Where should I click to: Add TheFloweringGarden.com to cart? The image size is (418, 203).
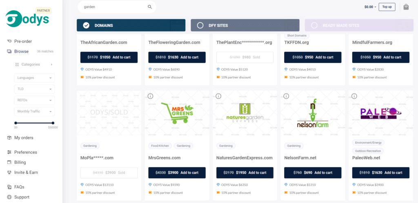(177, 57)
